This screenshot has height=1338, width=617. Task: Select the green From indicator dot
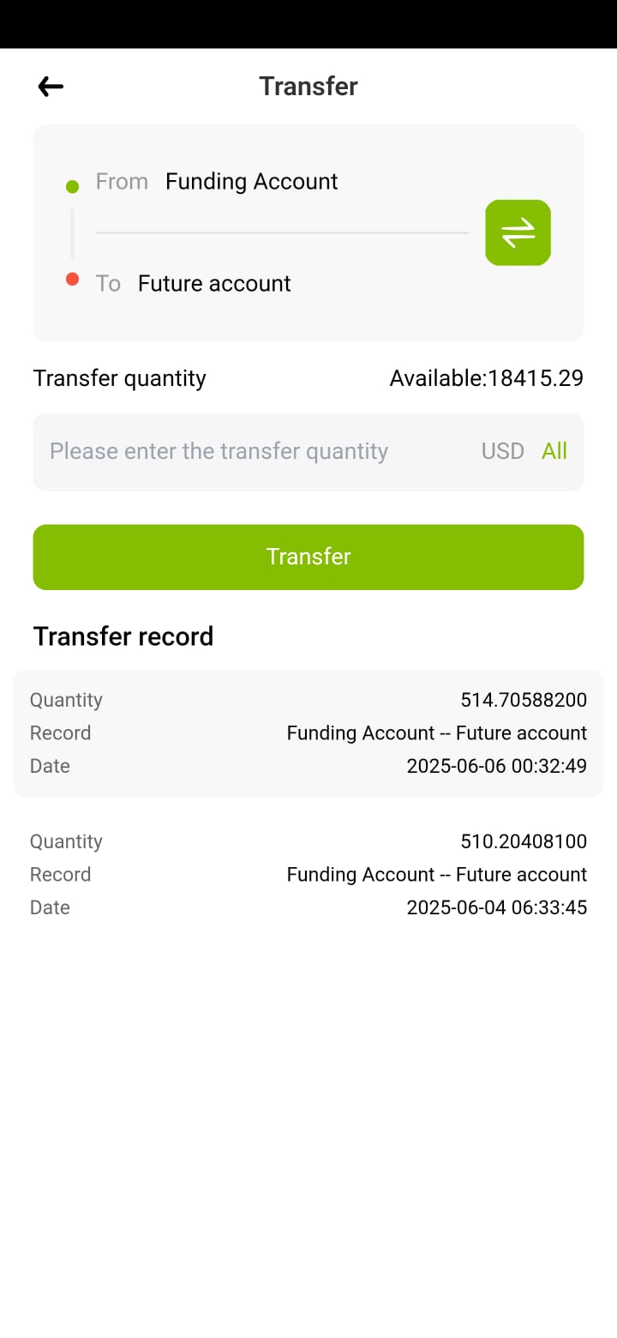72,186
